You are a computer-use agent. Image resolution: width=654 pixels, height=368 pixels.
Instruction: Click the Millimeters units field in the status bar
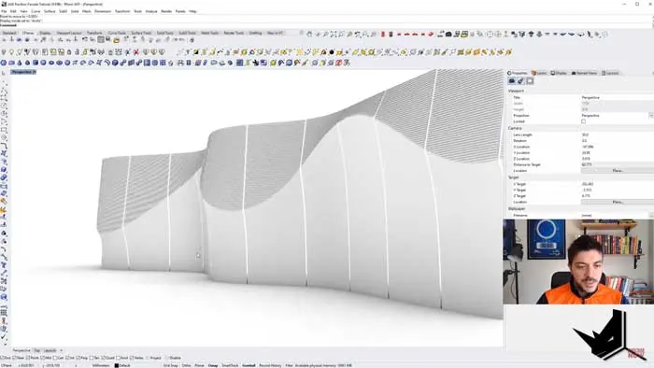pos(101,365)
